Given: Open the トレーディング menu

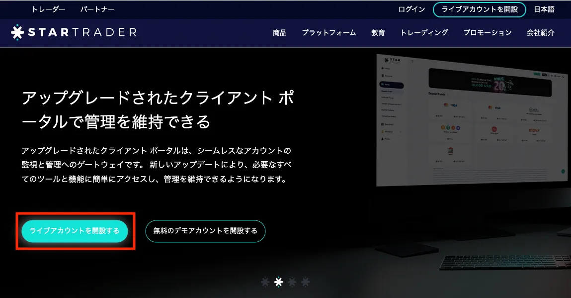Looking at the screenshot, I should pos(424,33).
